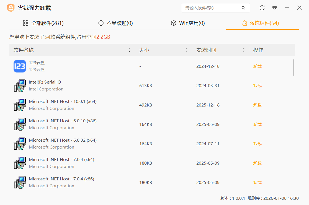Viewport: 309px width, 205px height.
Task: Sort by 安装时间 using the sort arrows
Action: [244, 50]
